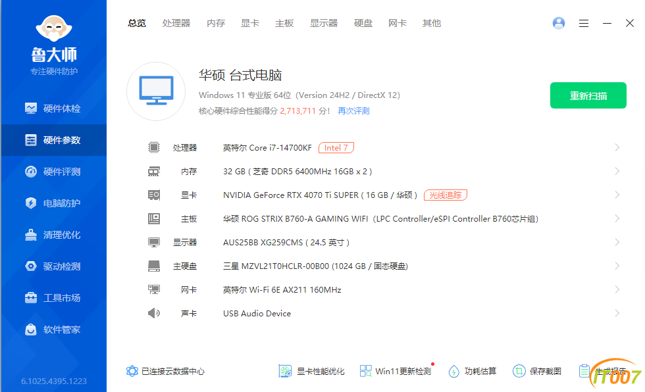Open 硬件体检 in the sidebar

pos(53,109)
